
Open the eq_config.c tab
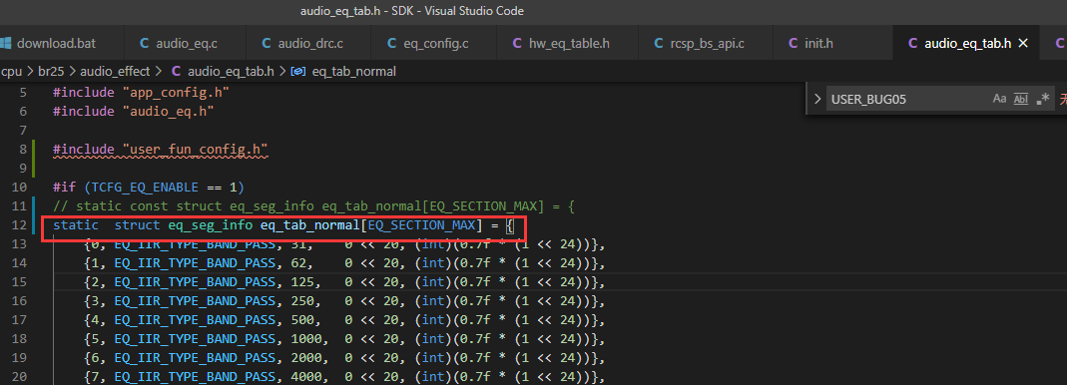pos(434,44)
